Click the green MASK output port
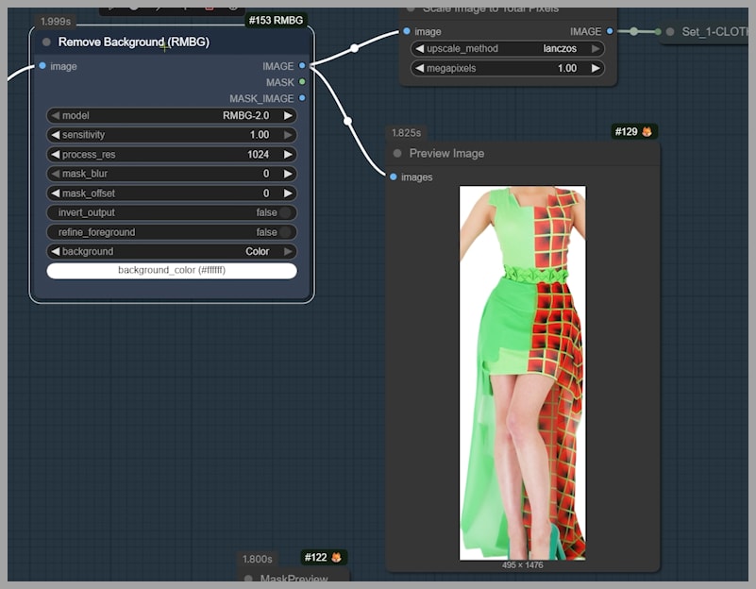Screen dimensions: 756x589 click(x=302, y=82)
